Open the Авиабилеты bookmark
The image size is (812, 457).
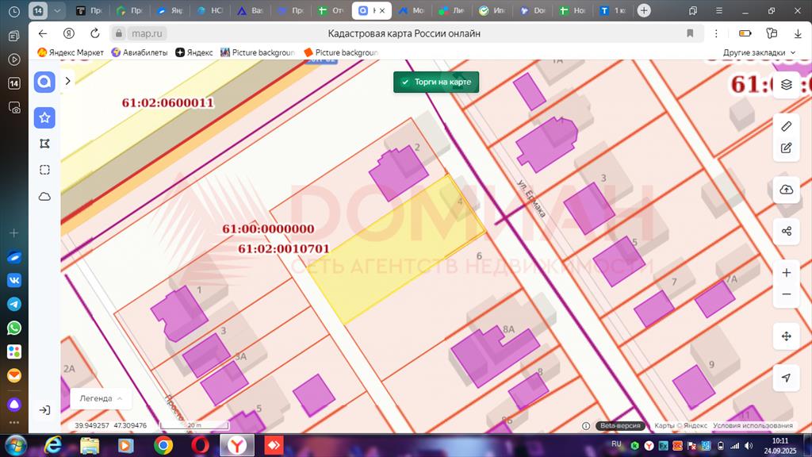pos(140,52)
